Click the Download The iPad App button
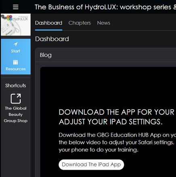This screenshot has height=177, width=176. (x=91, y=164)
